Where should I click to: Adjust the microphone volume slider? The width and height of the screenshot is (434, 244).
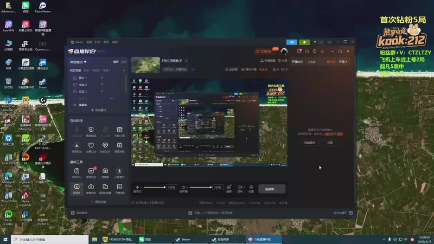point(154,187)
